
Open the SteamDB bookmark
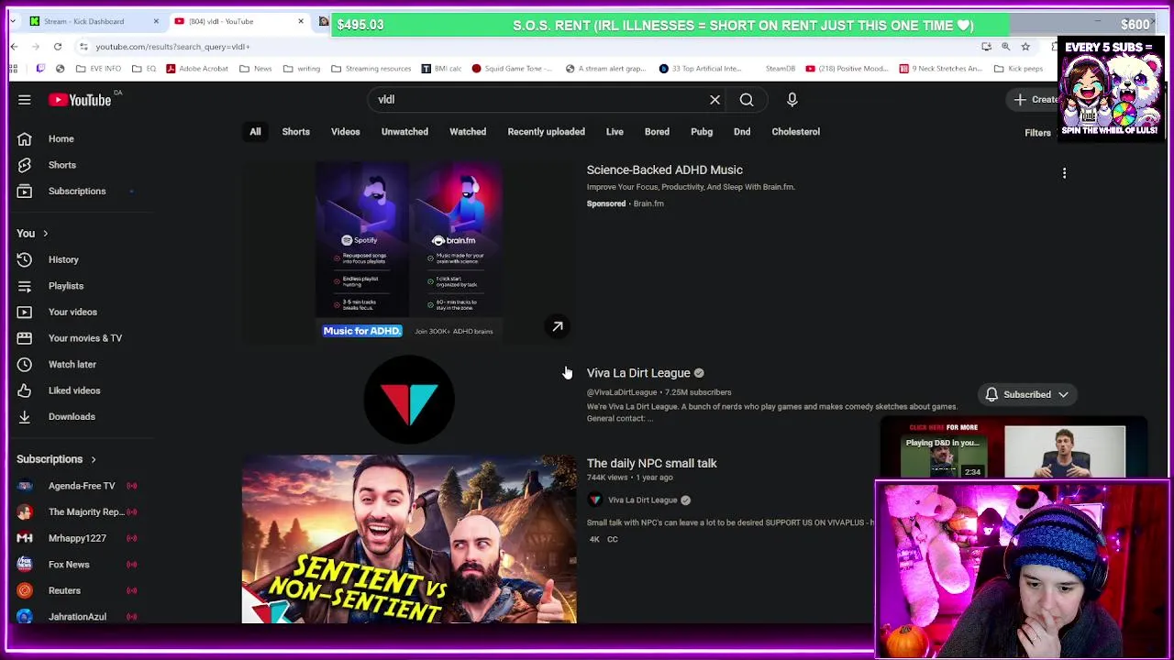point(781,69)
